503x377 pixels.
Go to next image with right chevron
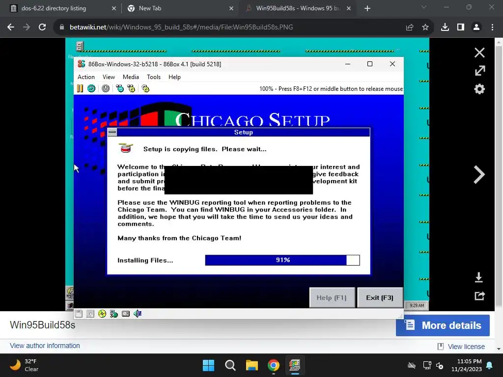pyautogui.click(x=479, y=175)
